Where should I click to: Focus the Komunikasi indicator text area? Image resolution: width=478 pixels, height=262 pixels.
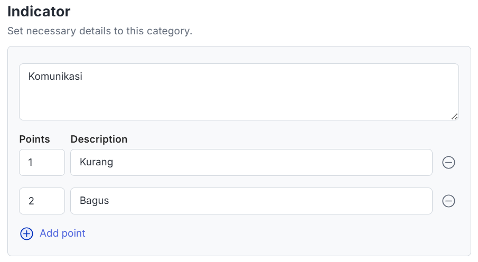point(239,92)
